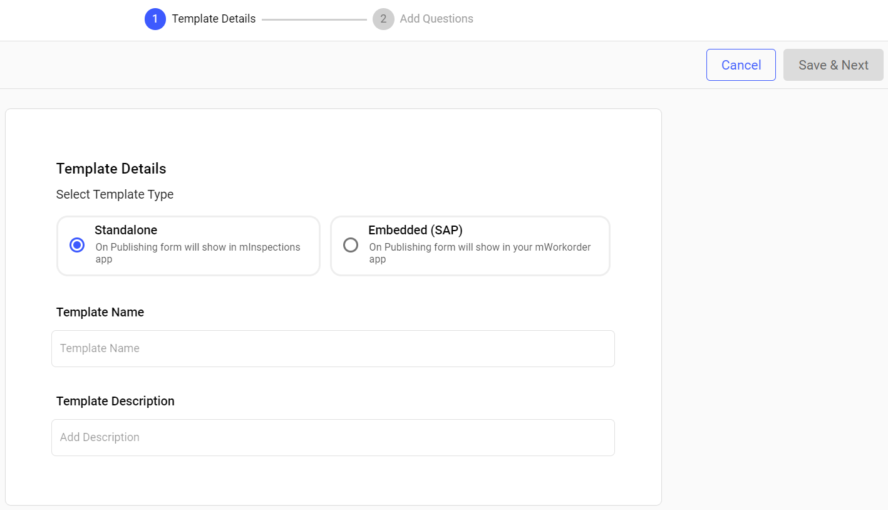Go to the "Add Questions" step label
This screenshot has width=888, height=510.
tap(436, 19)
